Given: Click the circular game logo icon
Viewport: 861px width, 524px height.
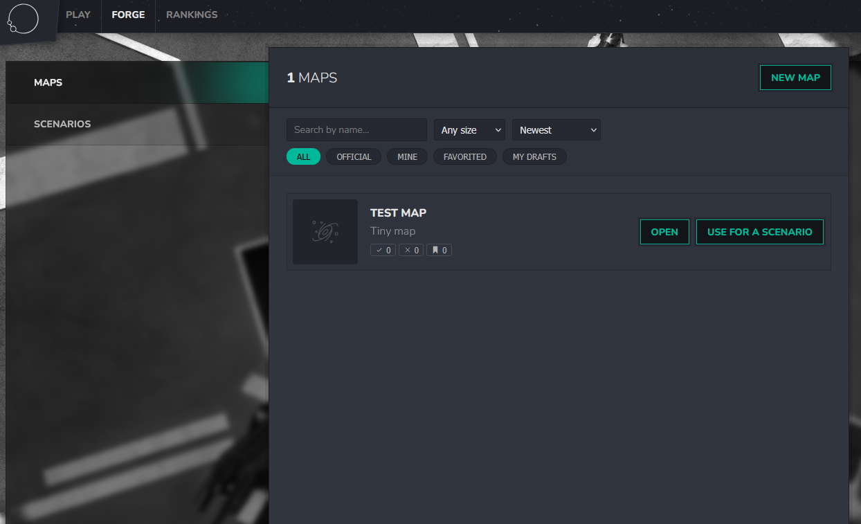Looking at the screenshot, I should point(22,18).
